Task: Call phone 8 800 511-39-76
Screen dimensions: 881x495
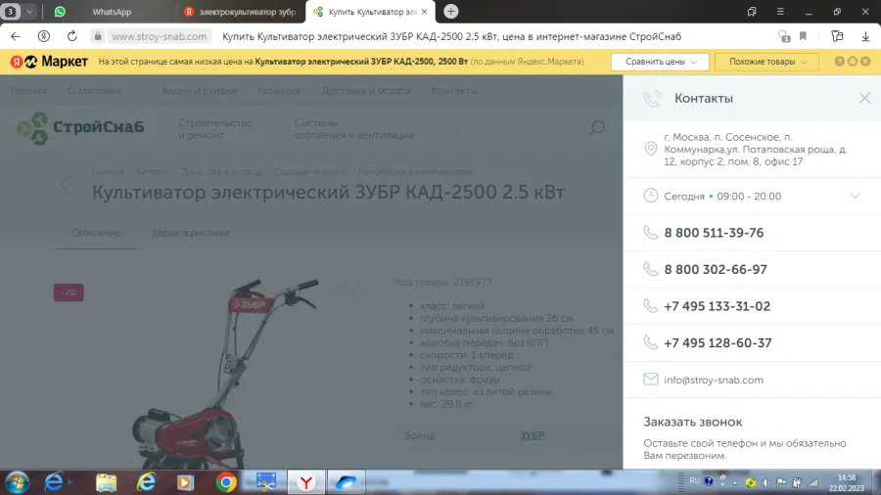Action: 714,233
